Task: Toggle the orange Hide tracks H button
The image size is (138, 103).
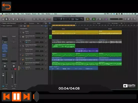Action: pos(28,26)
